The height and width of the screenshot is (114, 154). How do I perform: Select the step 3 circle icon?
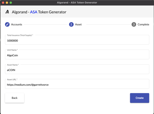134,24
